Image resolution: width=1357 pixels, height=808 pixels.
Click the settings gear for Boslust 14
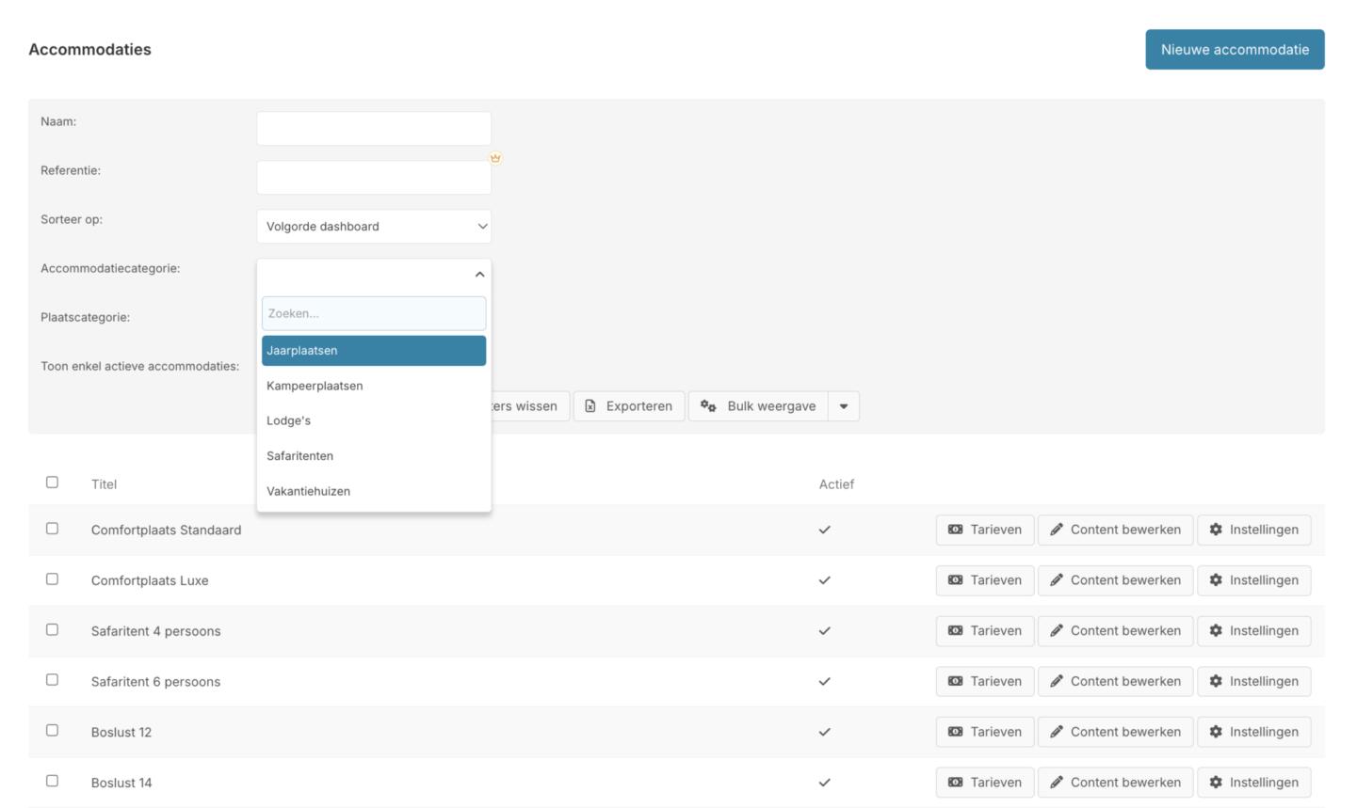point(1216,783)
